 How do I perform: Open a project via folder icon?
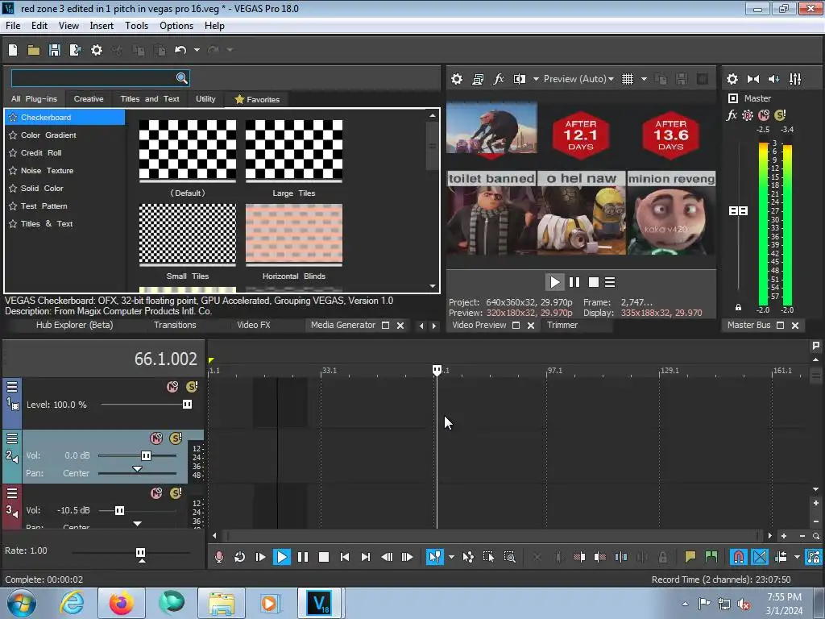point(34,50)
